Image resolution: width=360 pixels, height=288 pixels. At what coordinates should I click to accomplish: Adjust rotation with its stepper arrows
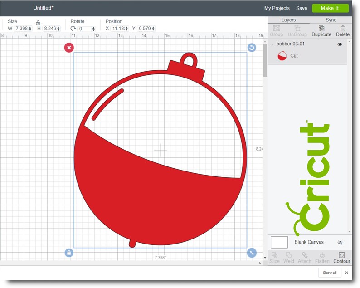click(94, 29)
